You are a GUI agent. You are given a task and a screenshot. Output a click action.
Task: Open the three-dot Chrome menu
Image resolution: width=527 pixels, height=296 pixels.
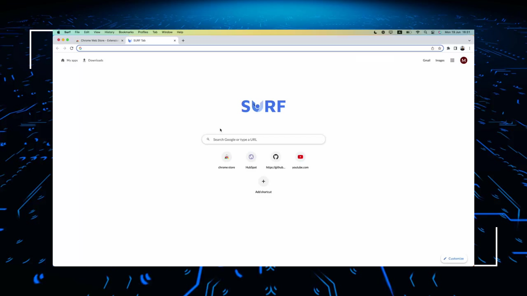pos(470,48)
